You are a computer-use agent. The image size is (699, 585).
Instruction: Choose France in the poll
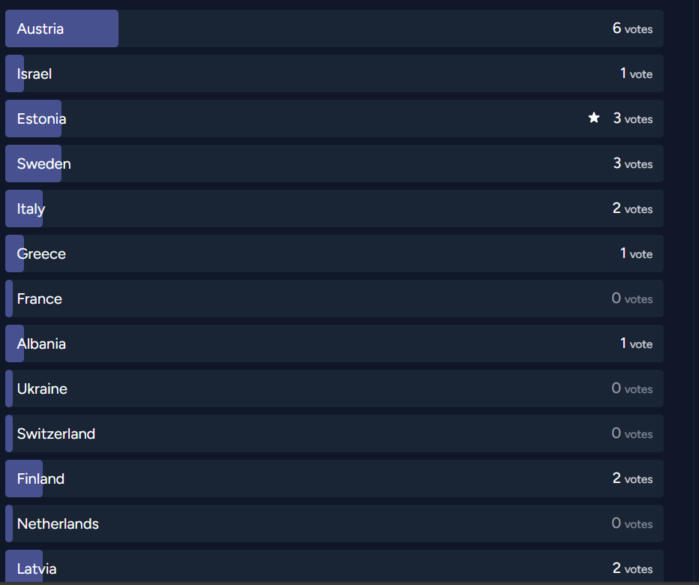point(334,298)
